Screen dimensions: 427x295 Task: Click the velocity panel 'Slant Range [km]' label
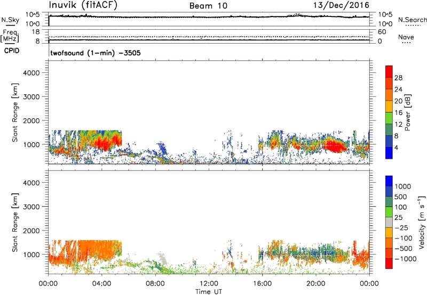pos(15,223)
